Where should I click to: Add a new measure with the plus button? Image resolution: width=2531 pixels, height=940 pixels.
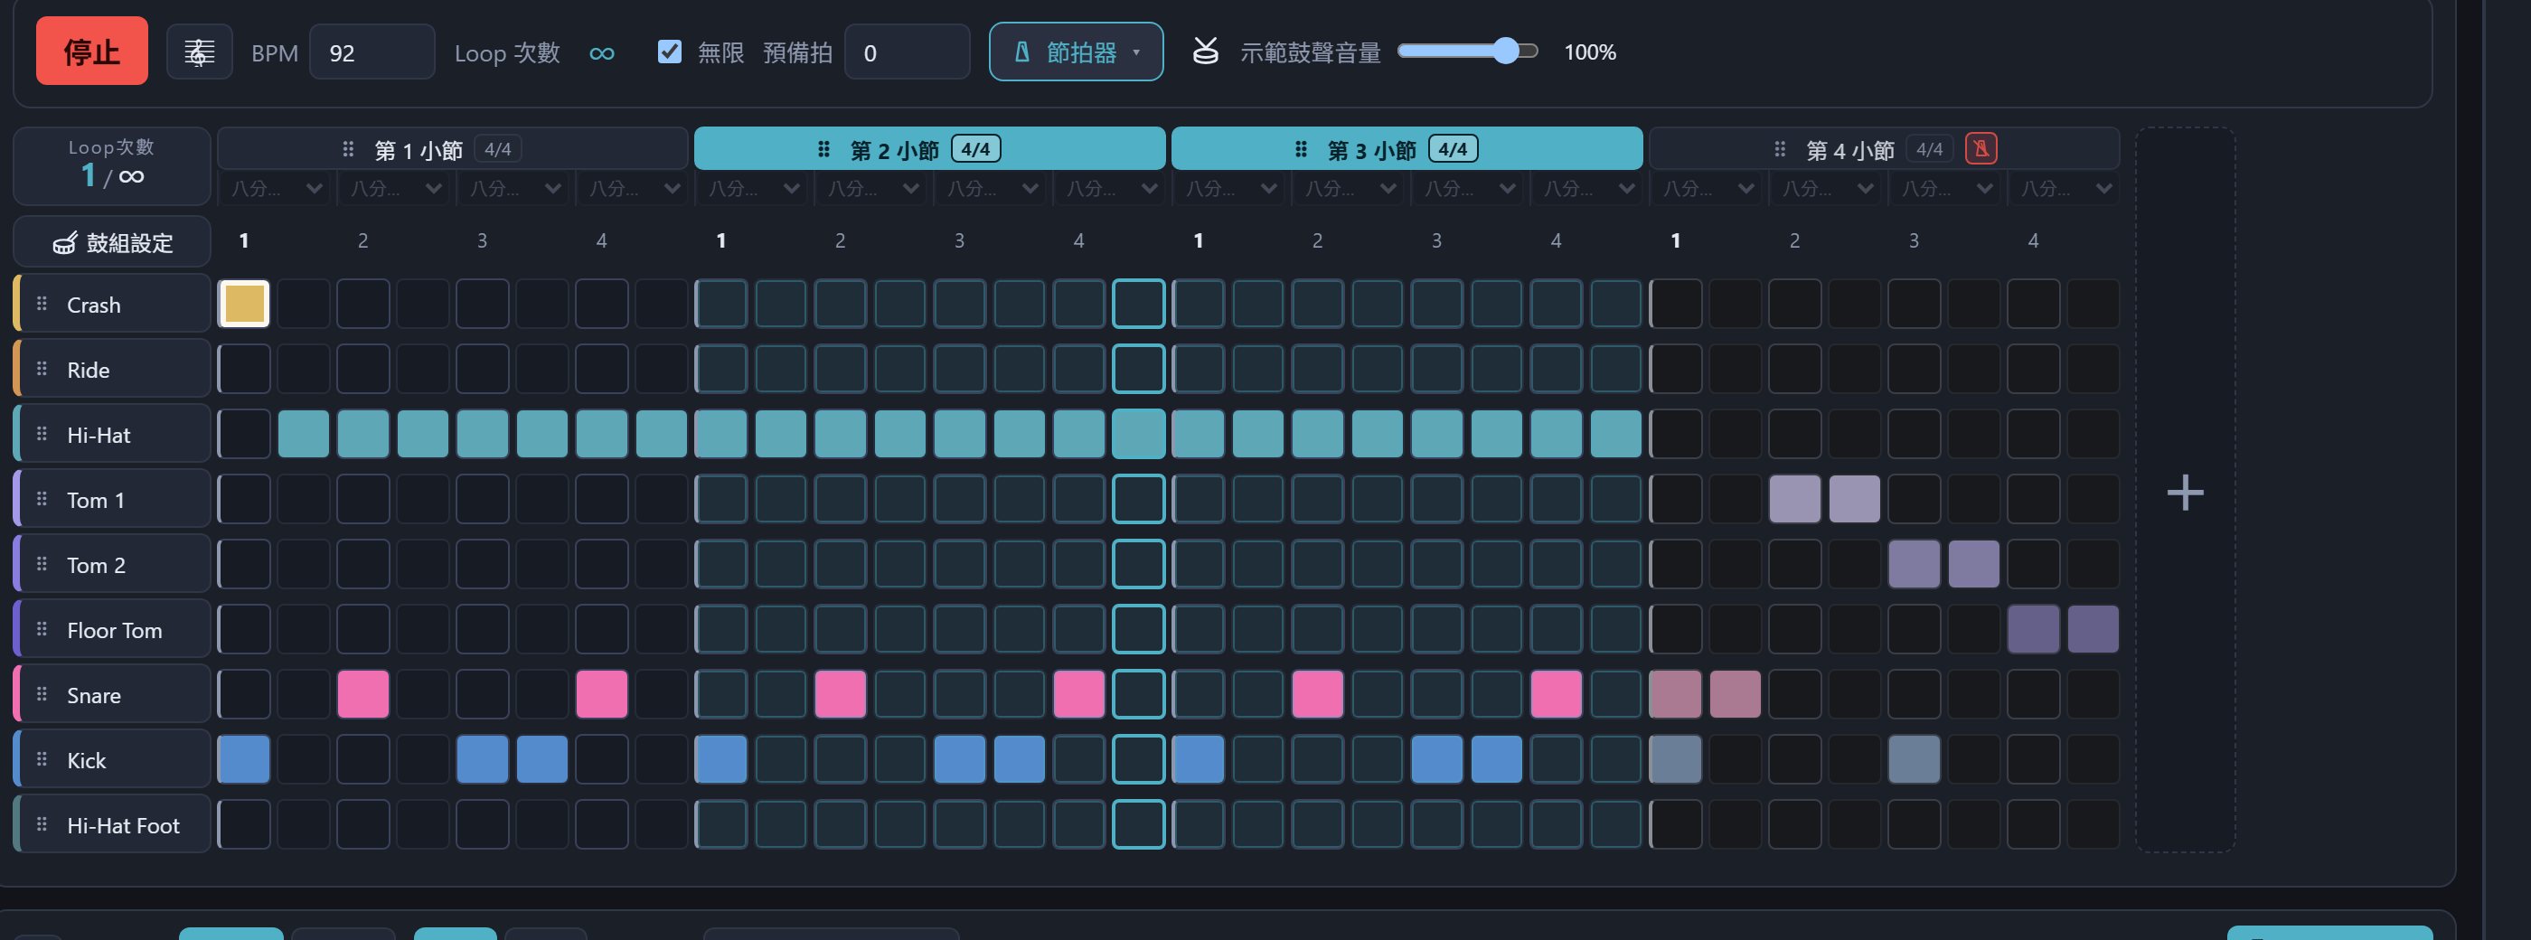pos(2185,492)
